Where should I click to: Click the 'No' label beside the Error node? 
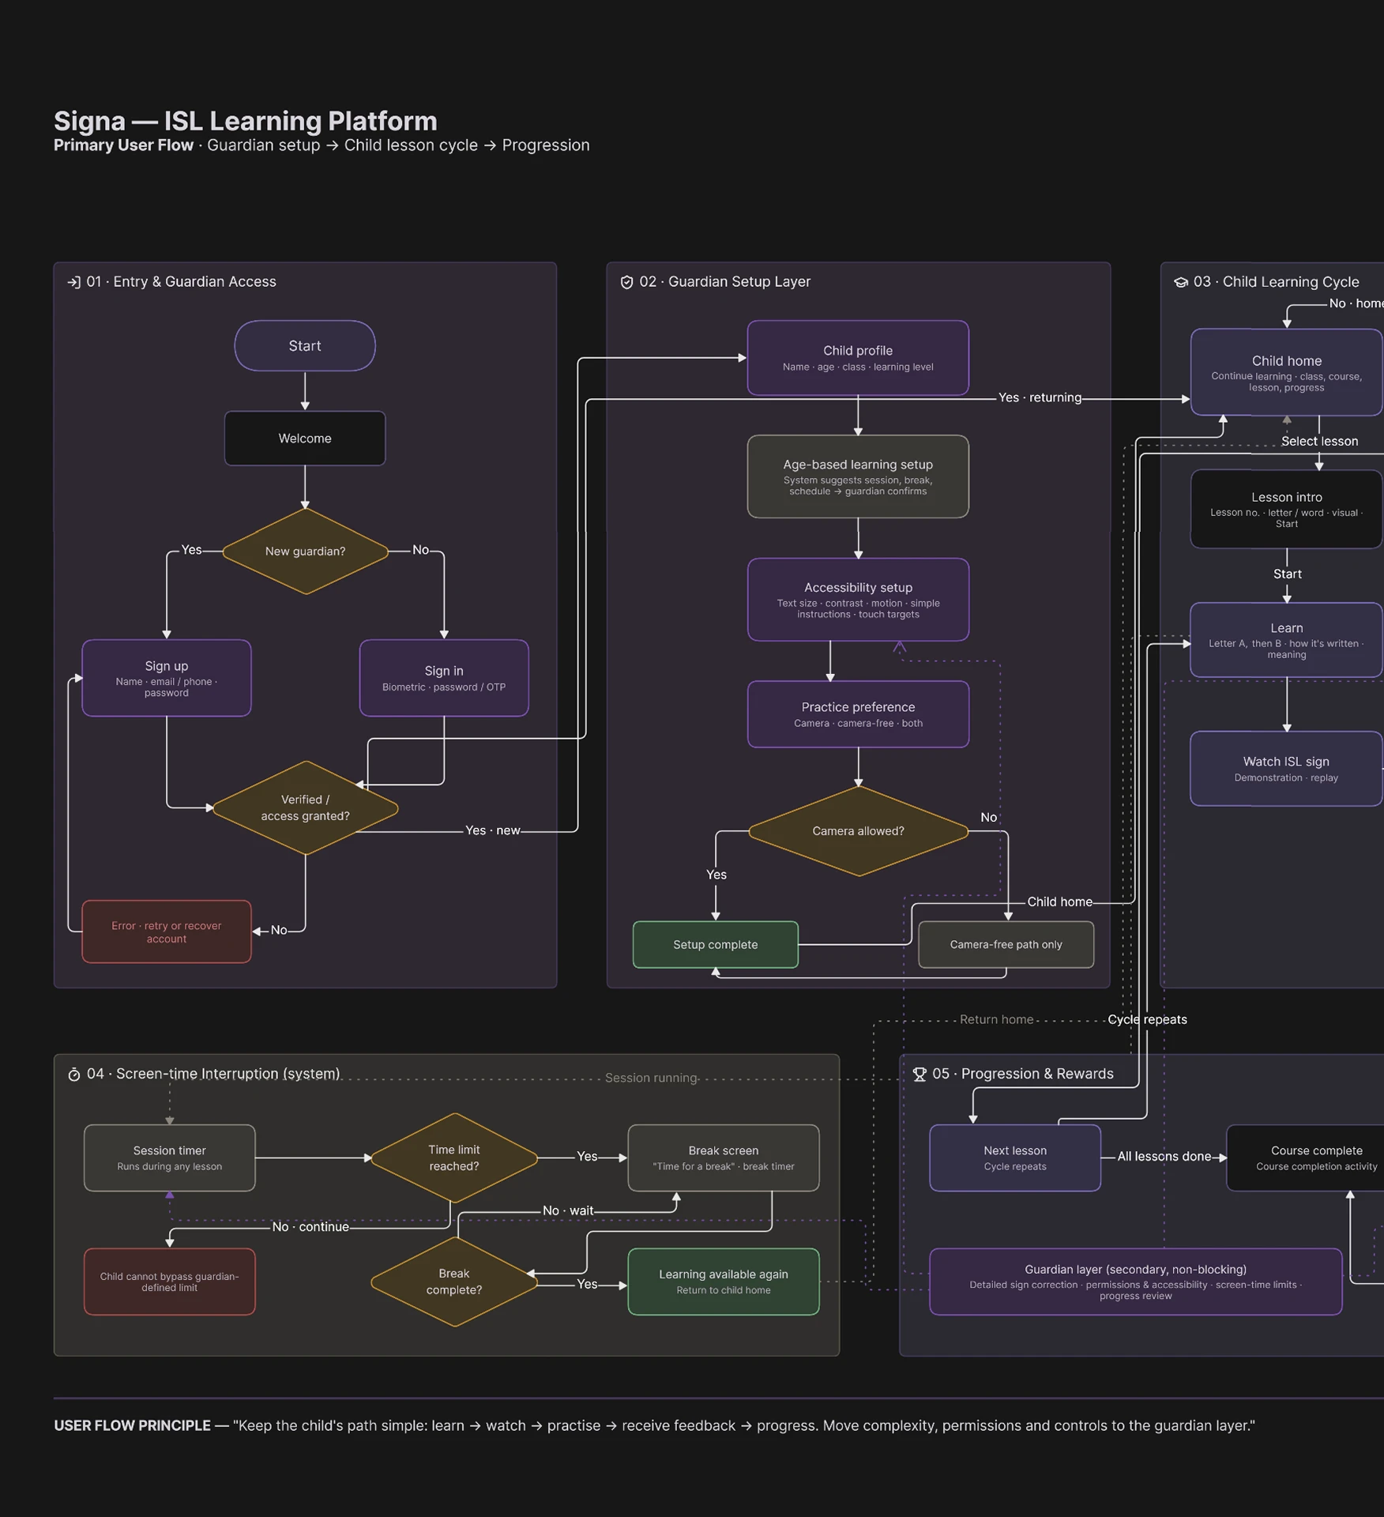click(279, 931)
